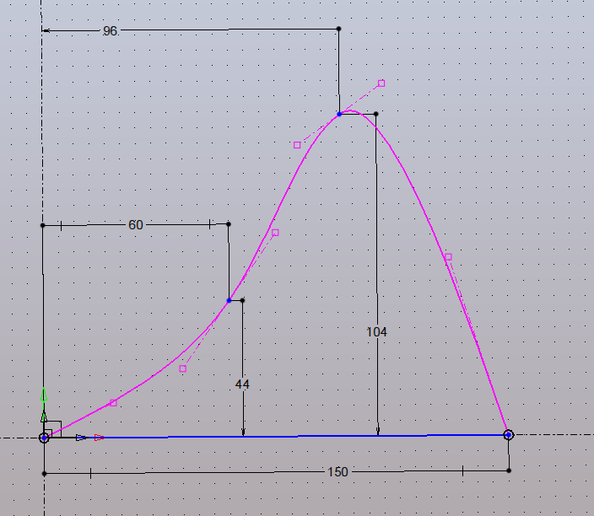This screenshot has width=594, height=516.
Task: Select the tangent handle on right descending curve
Action: (448, 257)
